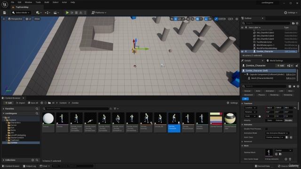
Task: Maximize or restore the viewport layout
Action: [x=237, y=19]
